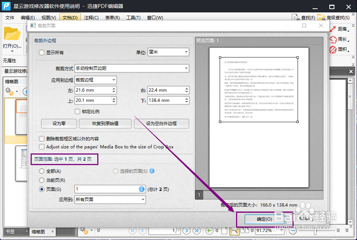This screenshot has width=357, height=240.
Task: Enable Adjust size of Media Box checkbox
Action: click(x=42, y=147)
